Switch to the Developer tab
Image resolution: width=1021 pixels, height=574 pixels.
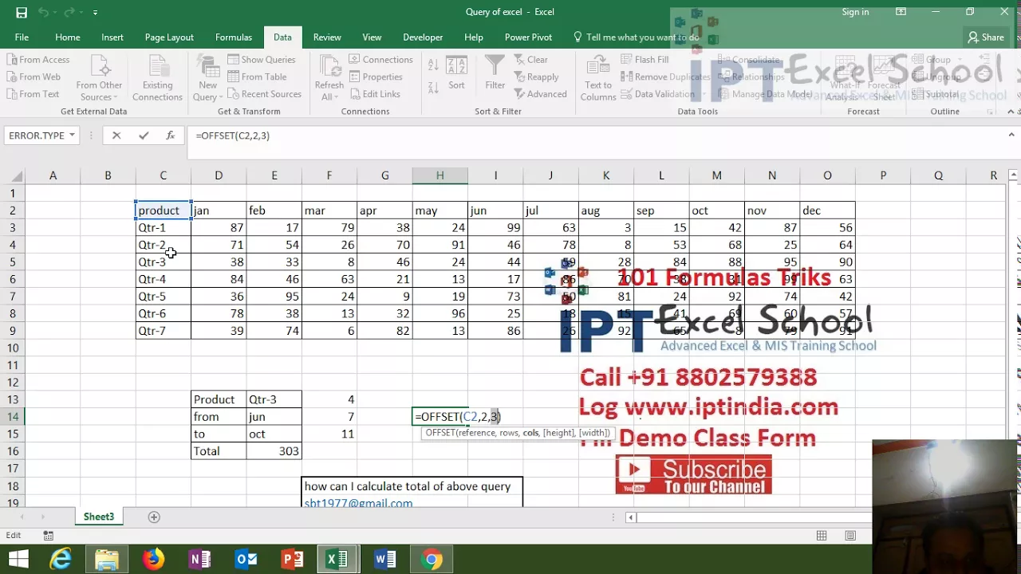[423, 37]
